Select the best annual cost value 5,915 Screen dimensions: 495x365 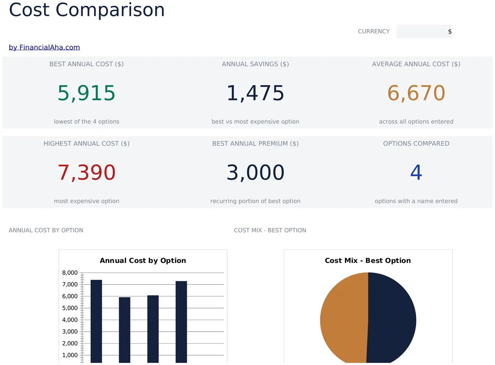(87, 93)
